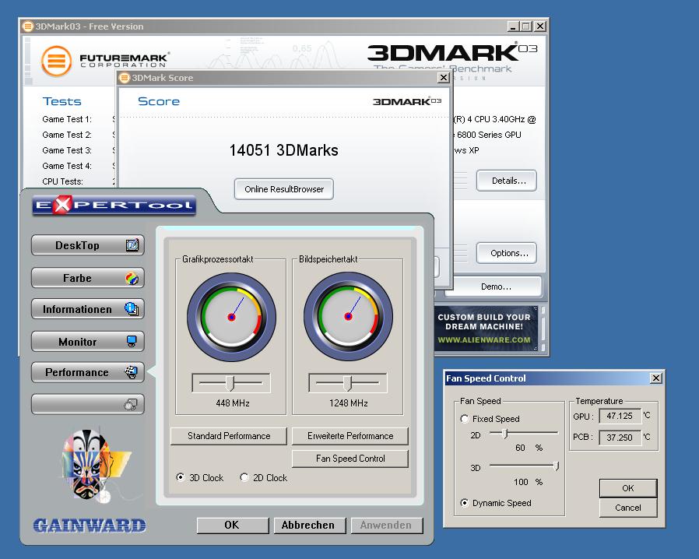Click the Game Test 1 label
This screenshot has height=559, width=699.
tap(67, 119)
